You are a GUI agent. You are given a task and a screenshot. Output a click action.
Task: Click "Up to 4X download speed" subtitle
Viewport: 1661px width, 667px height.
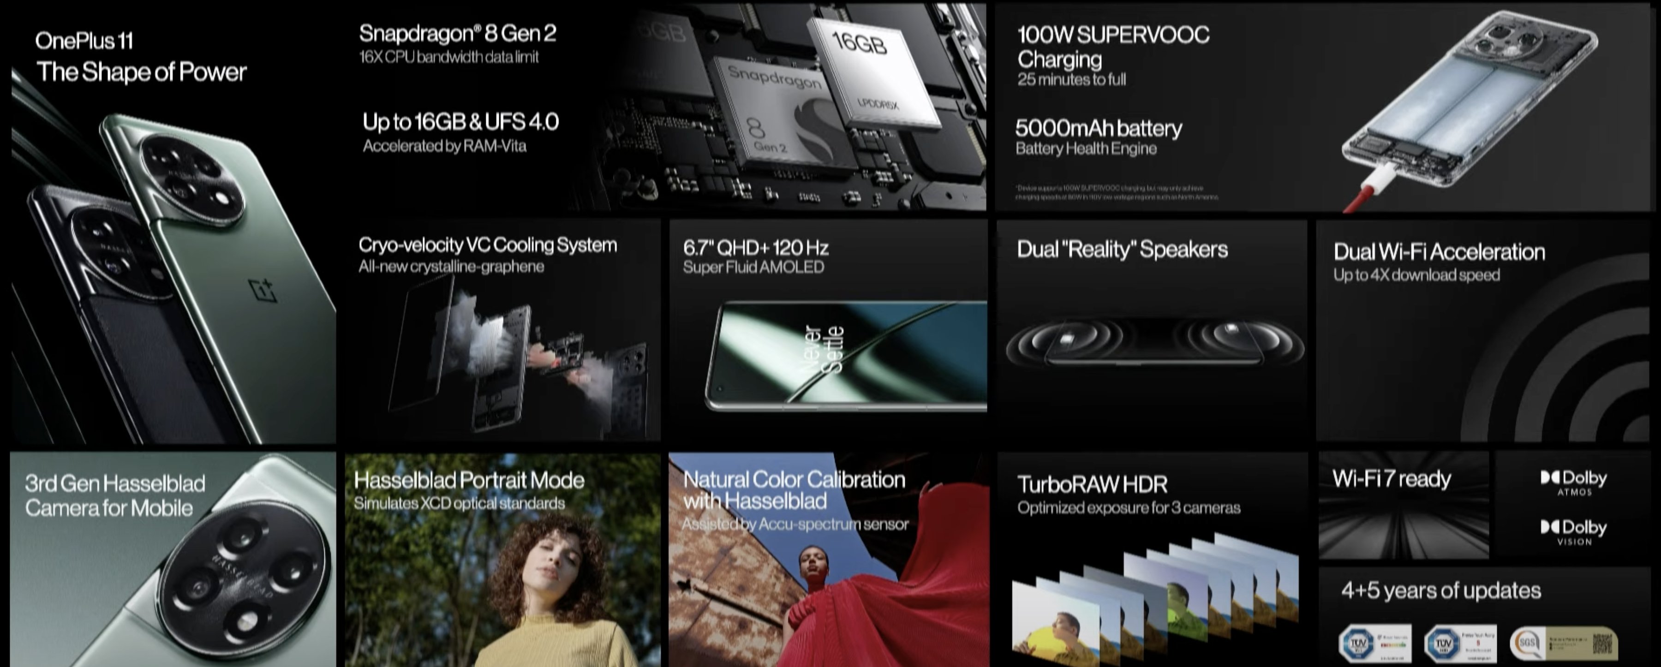(1416, 275)
